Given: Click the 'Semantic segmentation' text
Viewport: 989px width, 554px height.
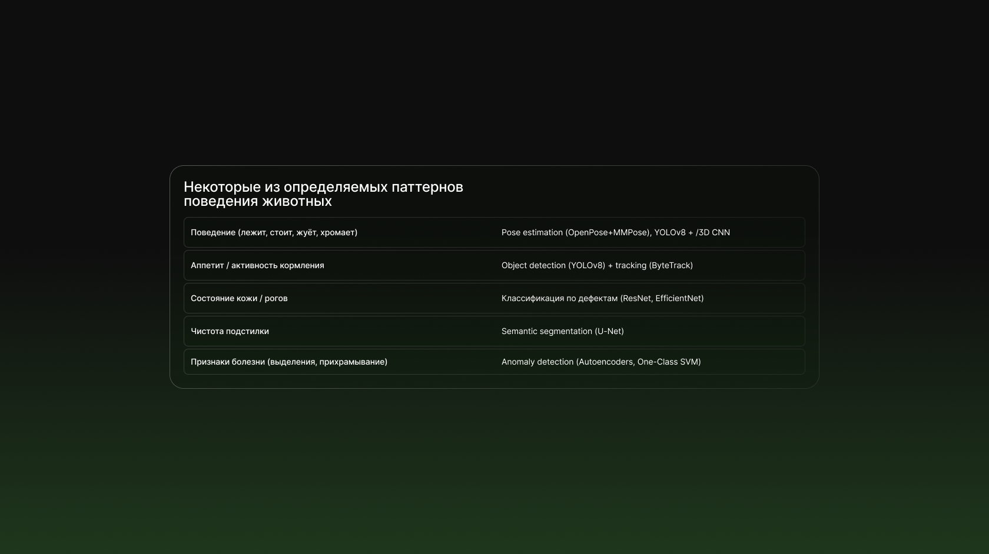Looking at the screenshot, I should [x=546, y=331].
